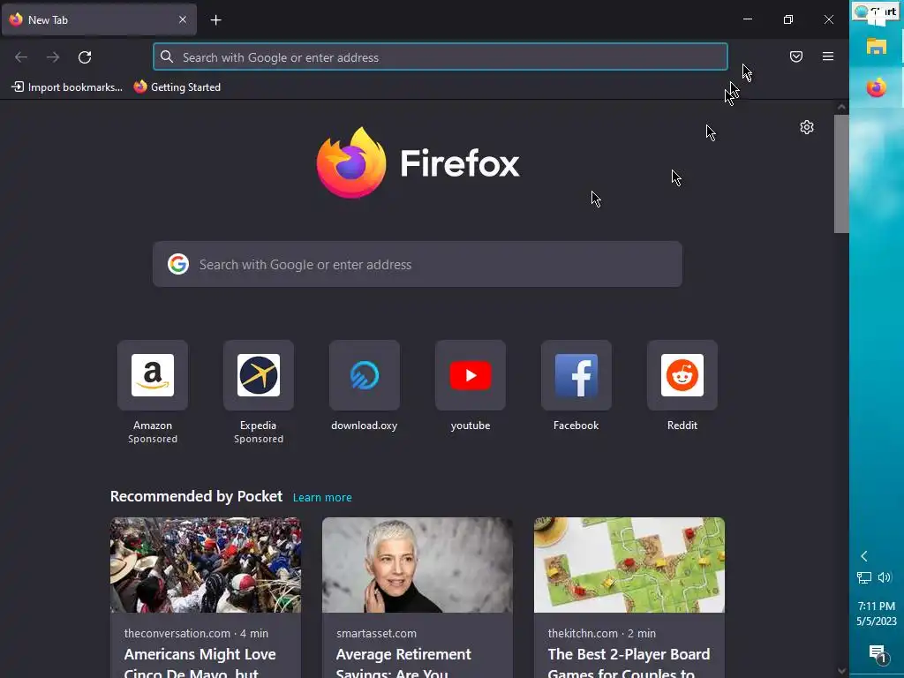The height and width of the screenshot is (678, 904).
Task: Click the Forward navigation arrow
Action: point(53,57)
